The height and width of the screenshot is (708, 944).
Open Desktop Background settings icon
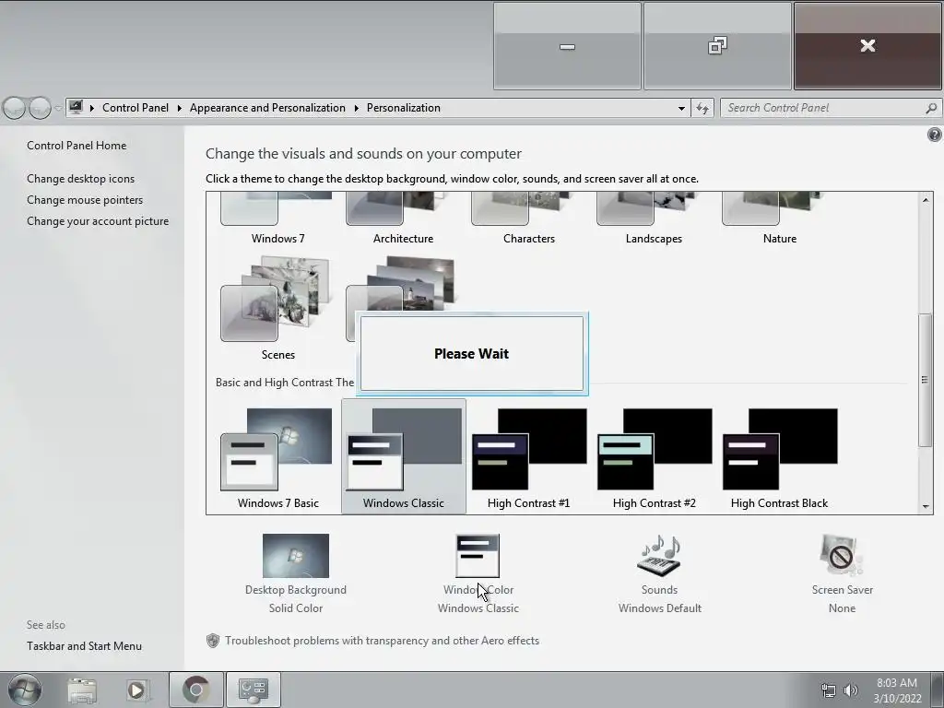pyautogui.click(x=296, y=556)
